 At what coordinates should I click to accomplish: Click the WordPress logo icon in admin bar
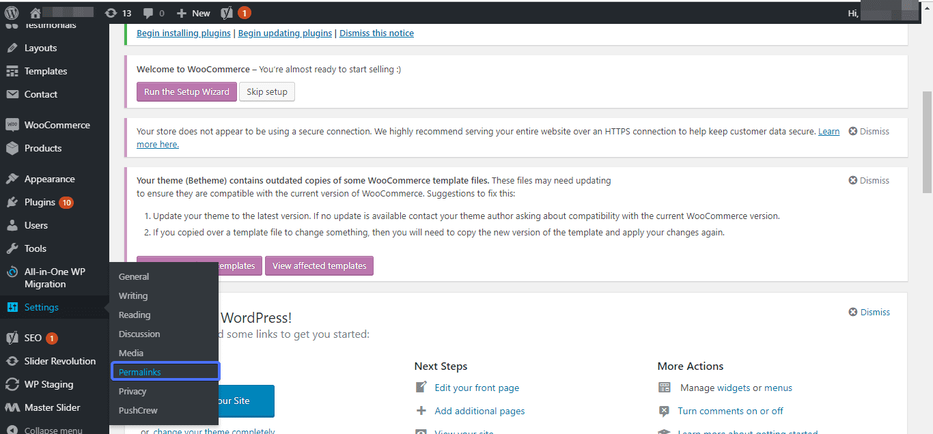pyautogui.click(x=11, y=12)
